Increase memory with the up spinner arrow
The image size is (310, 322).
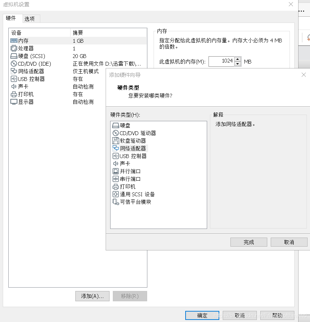237,59
